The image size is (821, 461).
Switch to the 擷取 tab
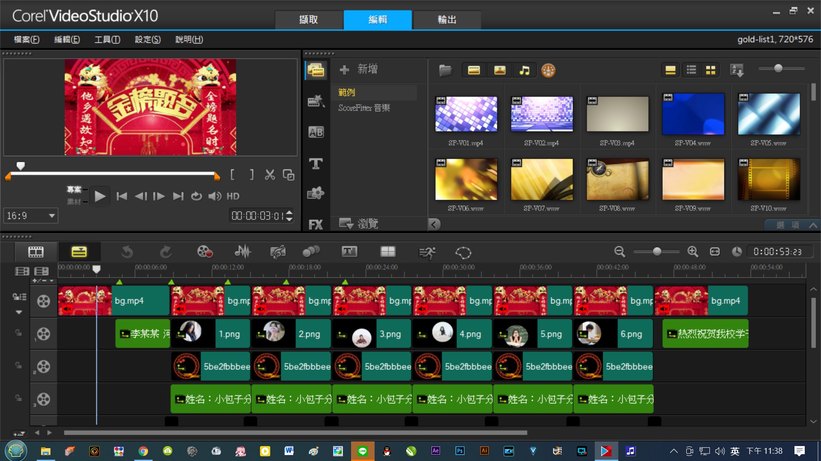pyautogui.click(x=308, y=20)
